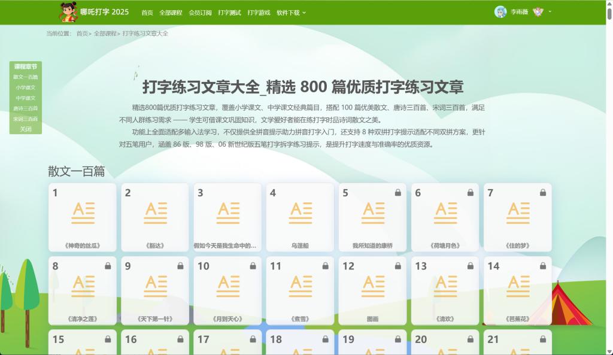
Task: Expand the user account dropdown arrow
Action: pos(550,12)
